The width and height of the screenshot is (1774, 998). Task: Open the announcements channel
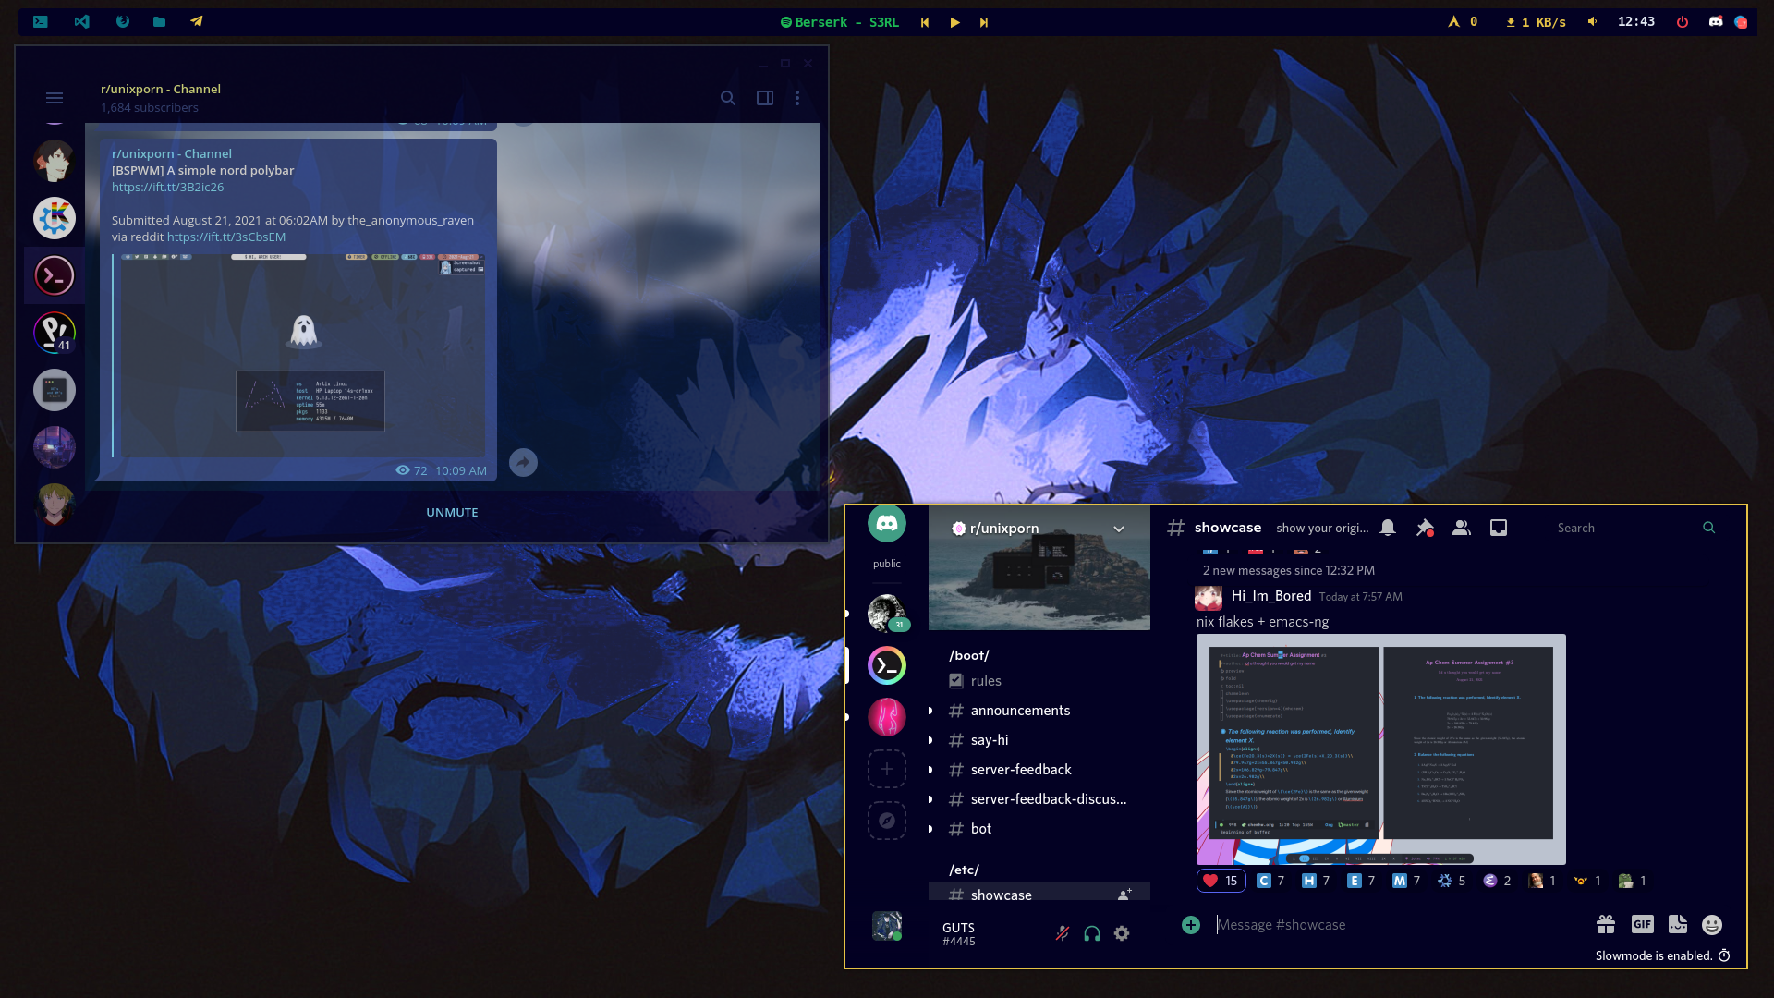[1020, 711]
